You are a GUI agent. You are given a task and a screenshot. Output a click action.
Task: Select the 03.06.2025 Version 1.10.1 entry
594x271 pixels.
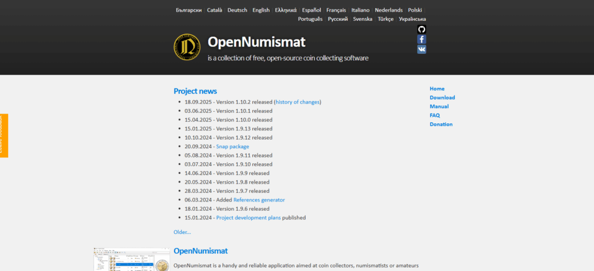tap(229, 111)
